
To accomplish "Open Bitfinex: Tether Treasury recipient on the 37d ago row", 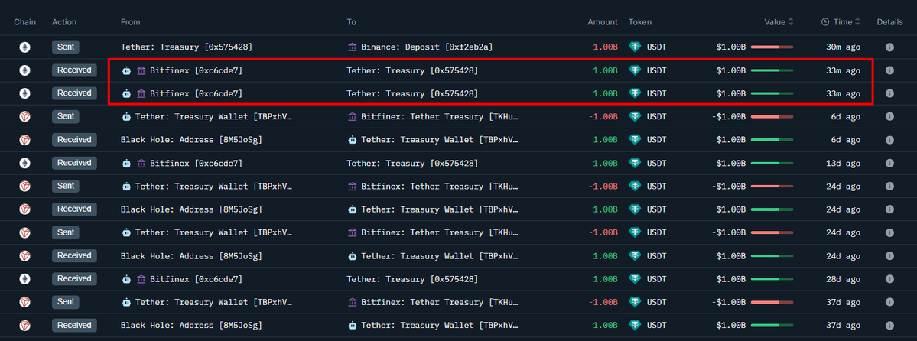I will tap(440, 302).
